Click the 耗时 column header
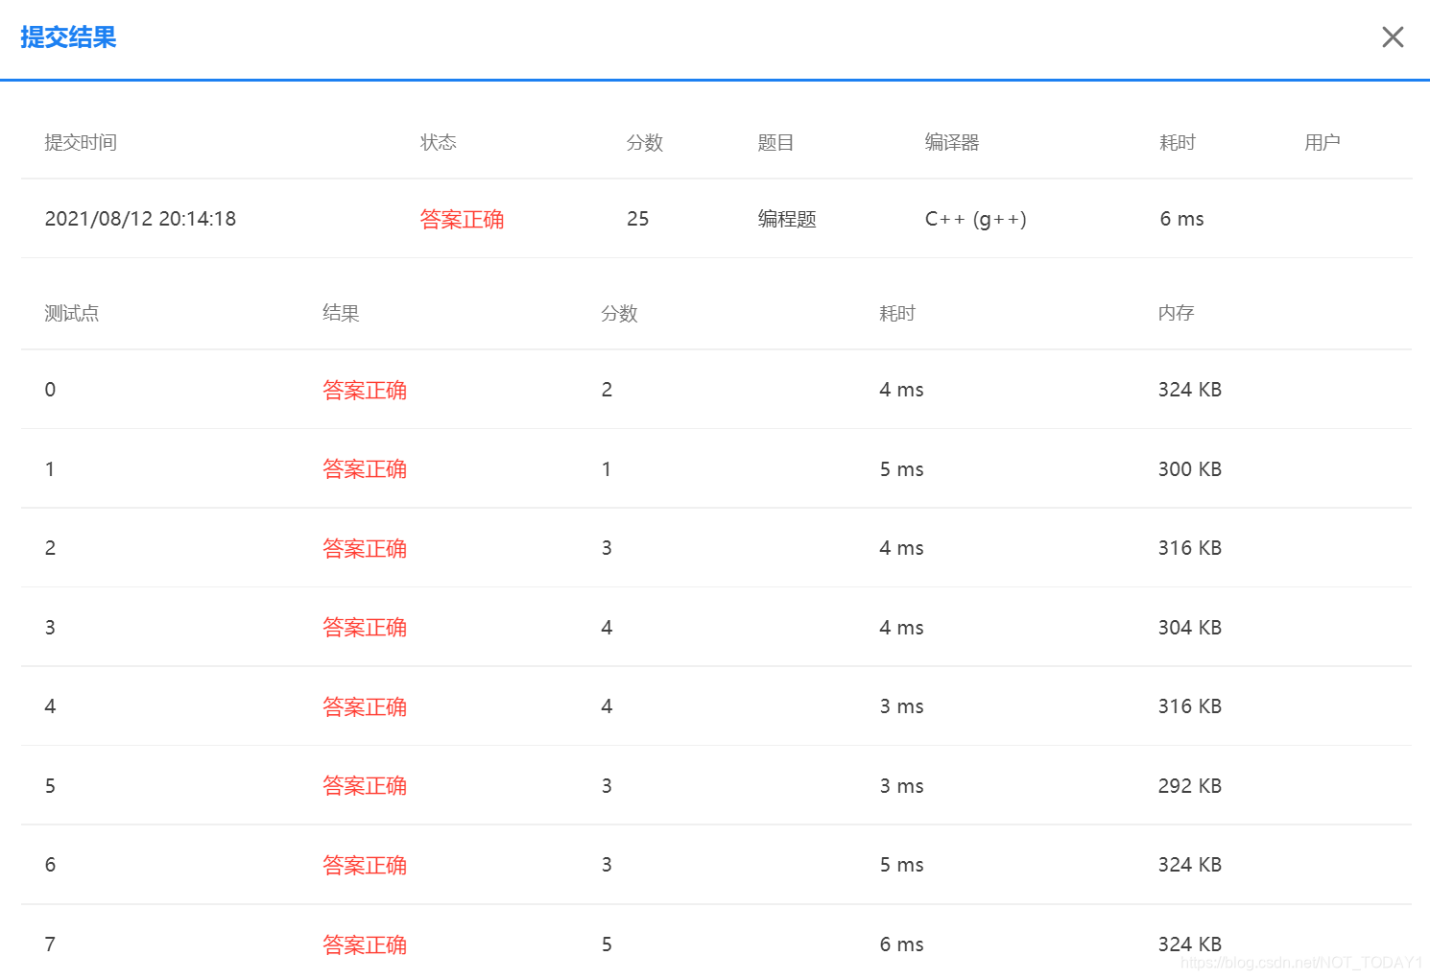This screenshot has height=980, width=1430. [x=1177, y=142]
